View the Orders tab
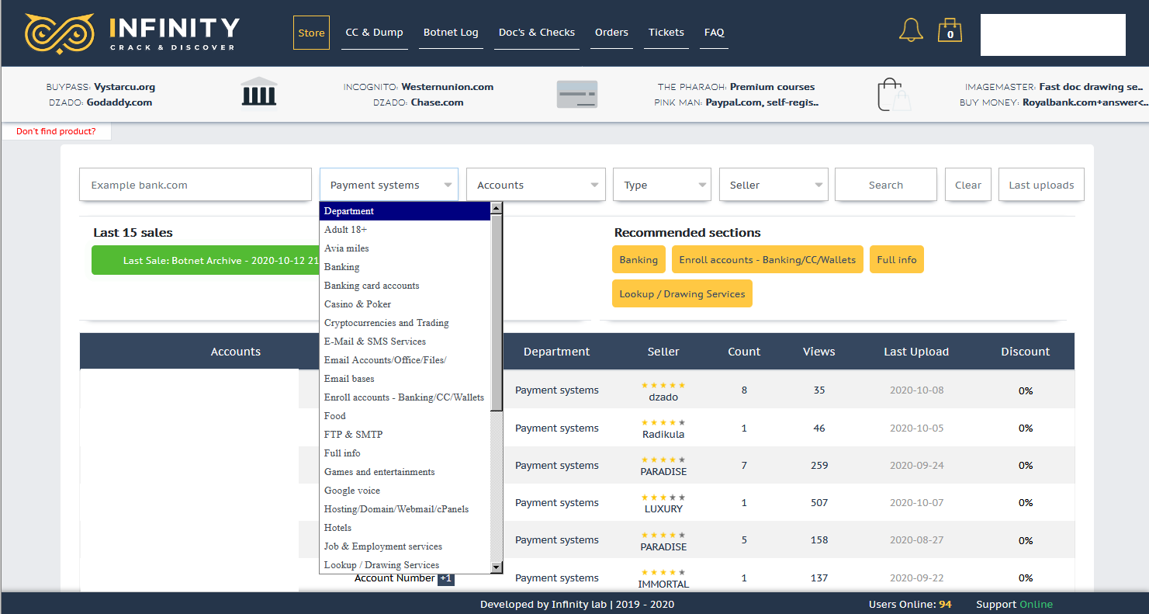Screen dimensions: 1149x614 pyautogui.click(x=611, y=33)
